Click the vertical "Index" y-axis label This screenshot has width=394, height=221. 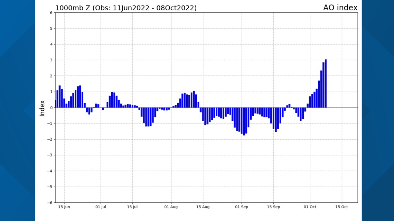[x=42, y=108]
